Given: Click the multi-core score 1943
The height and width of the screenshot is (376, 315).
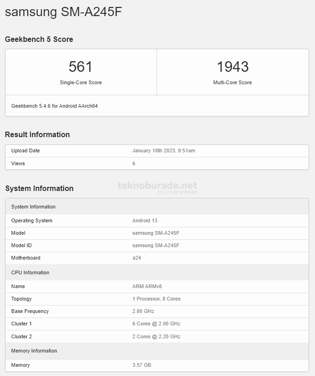Looking at the screenshot, I should (x=233, y=66).
